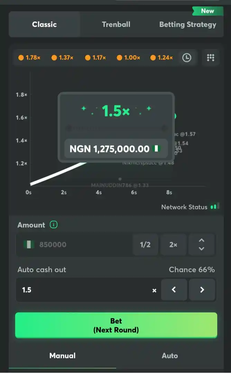Click the Network Status signal bars
Screen dimensions: 231x373
click(x=215, y=207)
